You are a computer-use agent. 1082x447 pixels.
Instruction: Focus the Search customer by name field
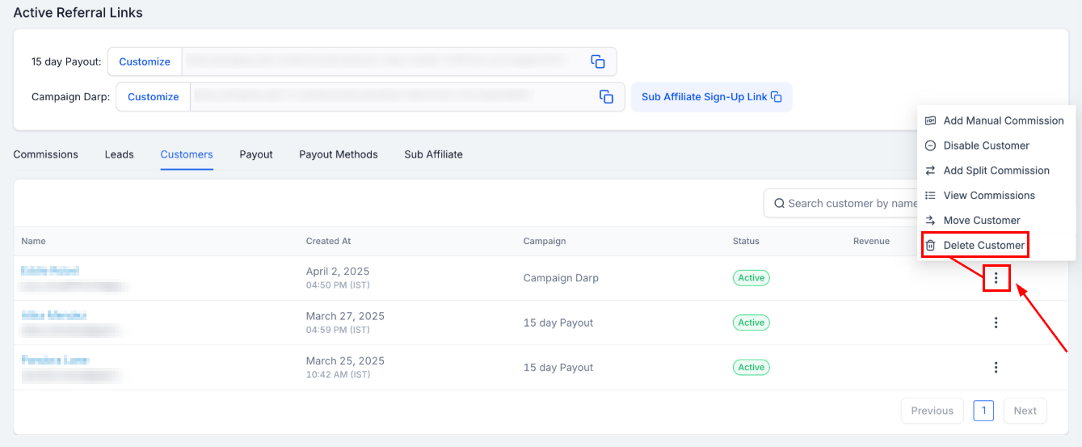coord(844,204)
